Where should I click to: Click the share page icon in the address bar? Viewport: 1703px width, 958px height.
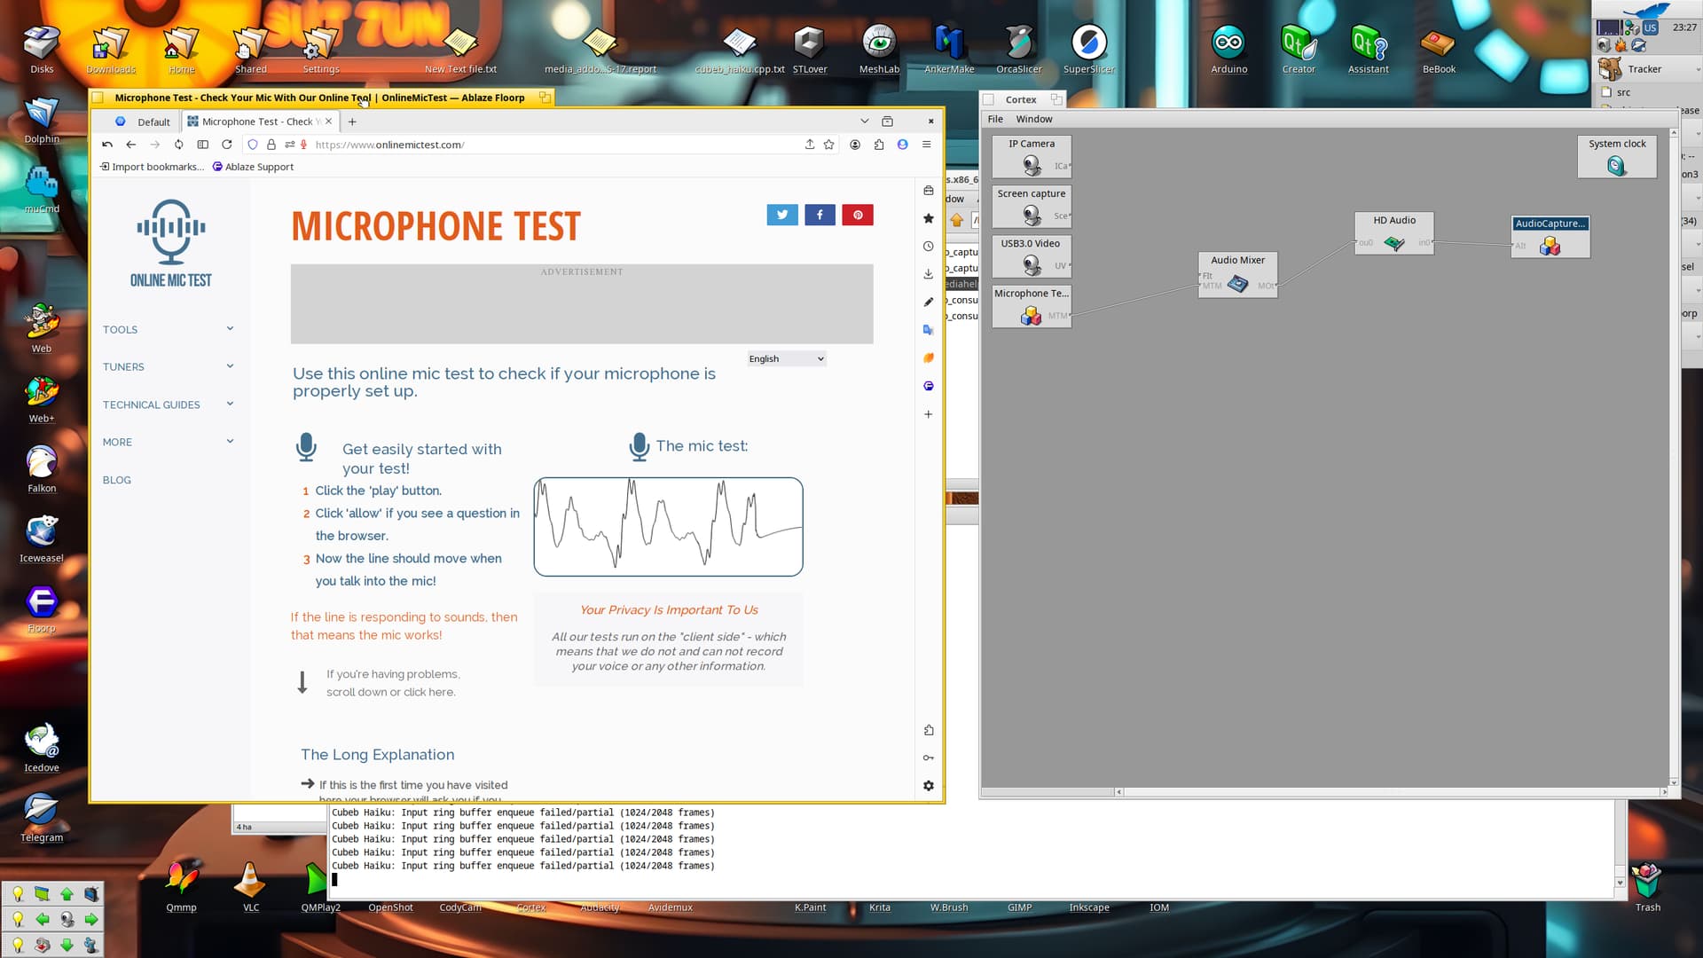click(x=810, y=145)
